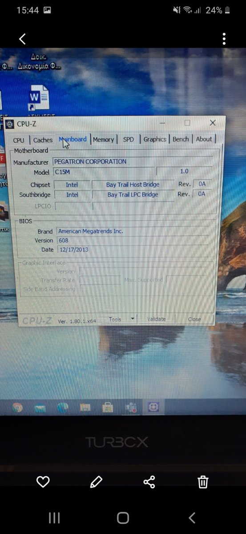Tap the pencil edit icon
This screenshot has height=534, width=246.
(x=96, y=481)
